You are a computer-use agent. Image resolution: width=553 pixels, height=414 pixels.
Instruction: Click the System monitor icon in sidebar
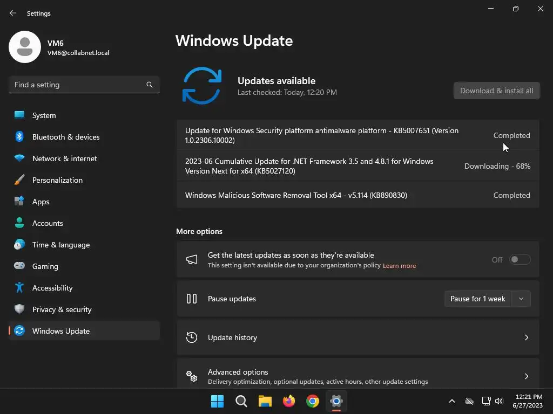tap(19, 115)
